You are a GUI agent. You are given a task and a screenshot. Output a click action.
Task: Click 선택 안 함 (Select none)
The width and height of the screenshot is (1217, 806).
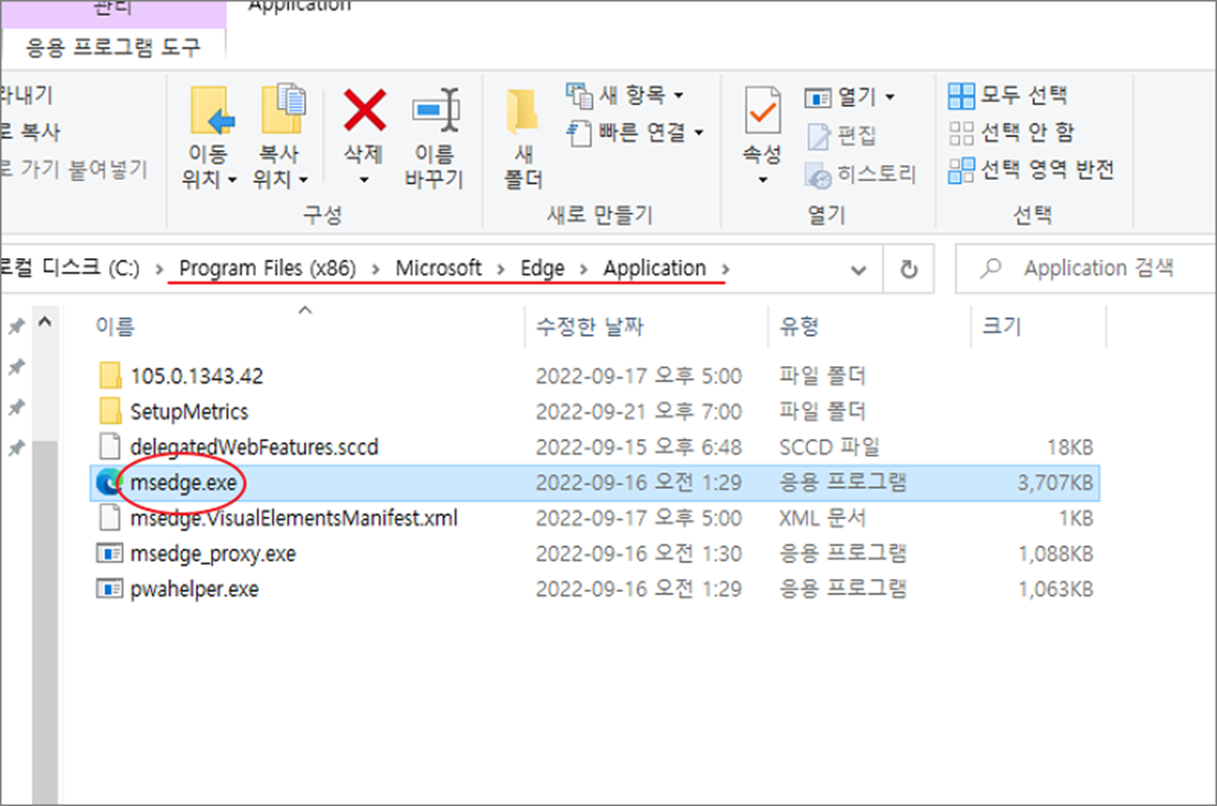[1012, 132]
